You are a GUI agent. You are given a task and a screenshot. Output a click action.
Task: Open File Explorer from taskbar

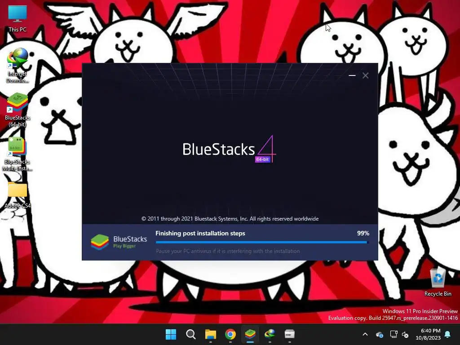point(210,334)
